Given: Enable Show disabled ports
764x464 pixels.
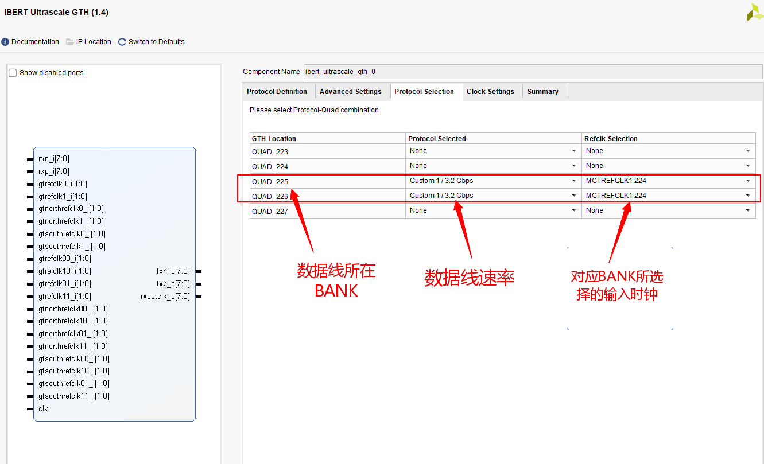Looking at the screenshot, I should (12, 72).
